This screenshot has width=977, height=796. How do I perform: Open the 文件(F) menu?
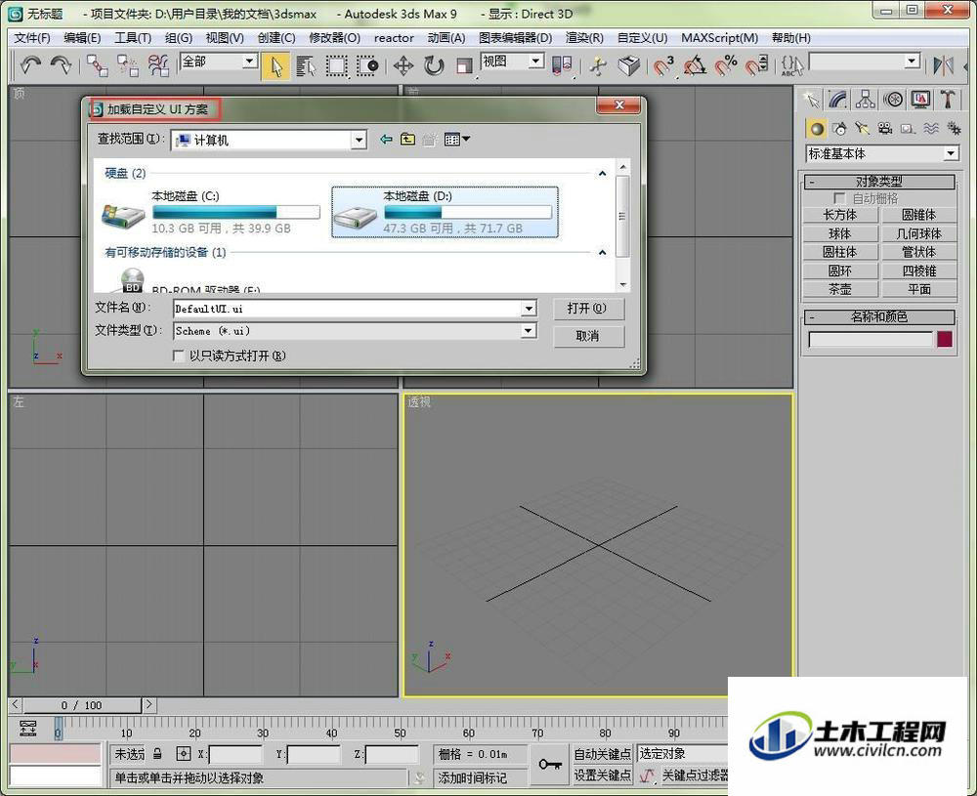tap(32, 38)
